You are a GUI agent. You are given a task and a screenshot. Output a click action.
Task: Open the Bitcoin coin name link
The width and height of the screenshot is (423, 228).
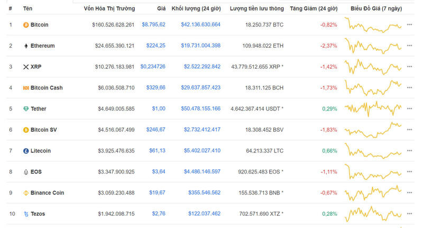coord(39,25)
